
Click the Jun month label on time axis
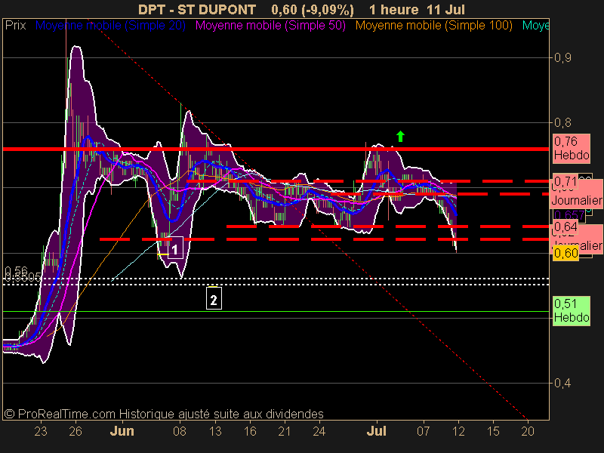click(x=122, y=430)
